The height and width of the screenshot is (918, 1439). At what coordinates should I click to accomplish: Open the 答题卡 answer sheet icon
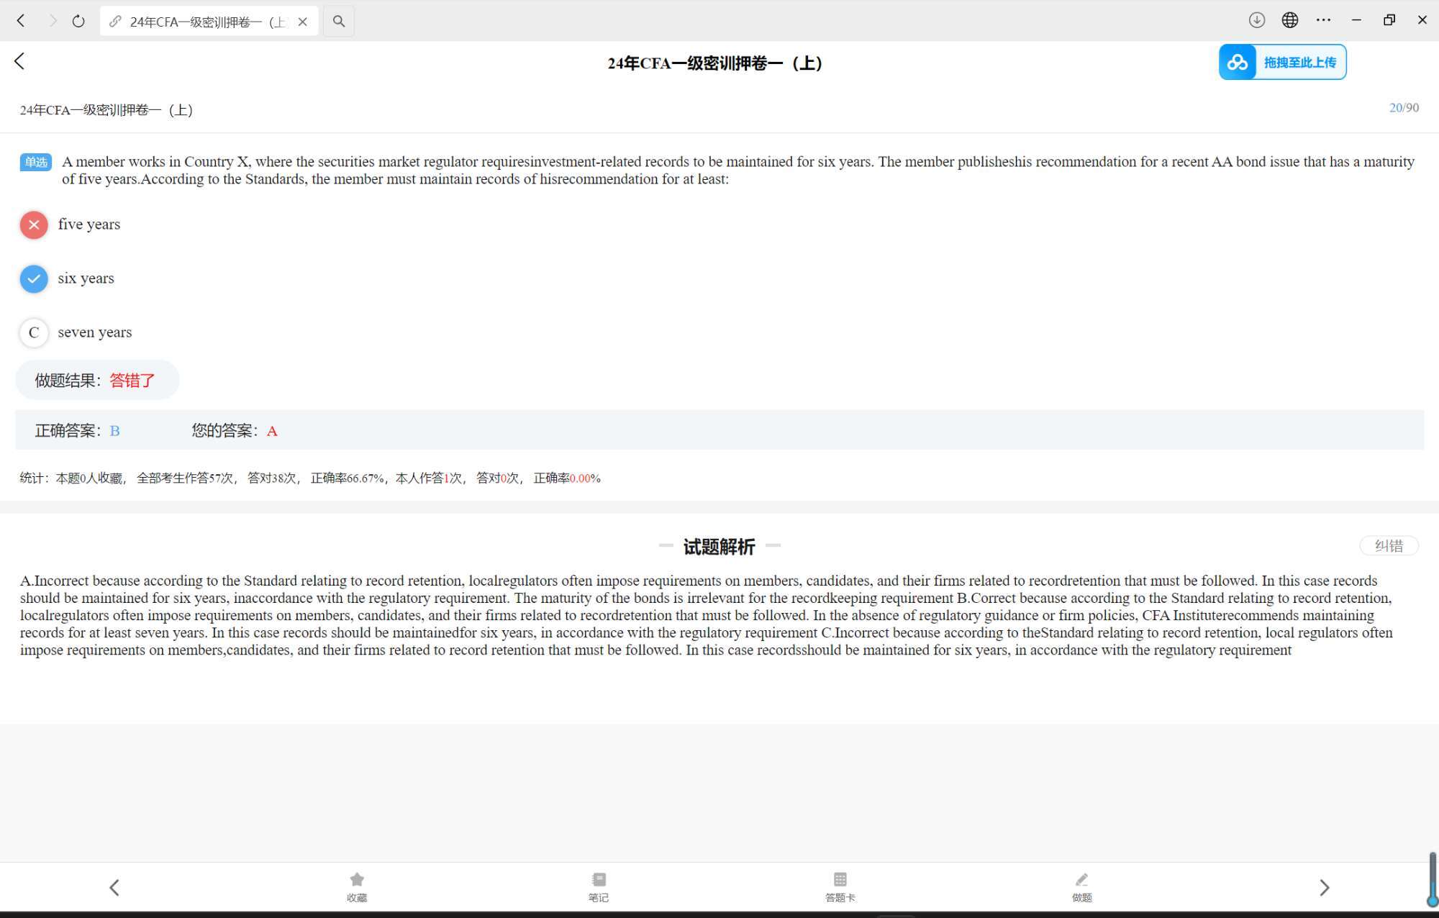[x=840, y=880]
